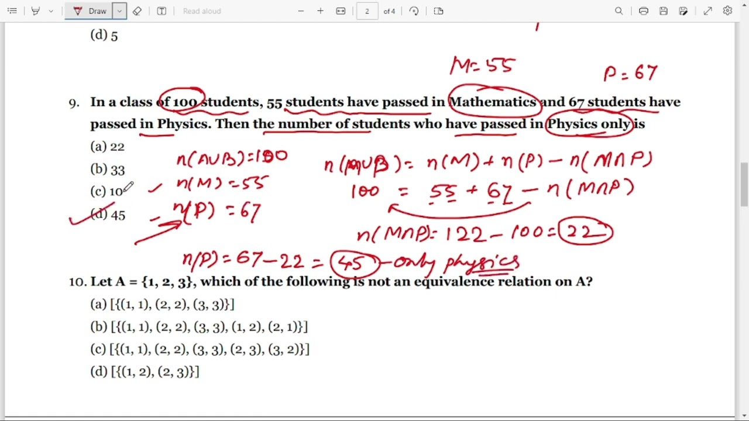The height and width of the screenshot is (421, 749).
Task: Select the Highlight tool
Action: [x=36, y=11]
